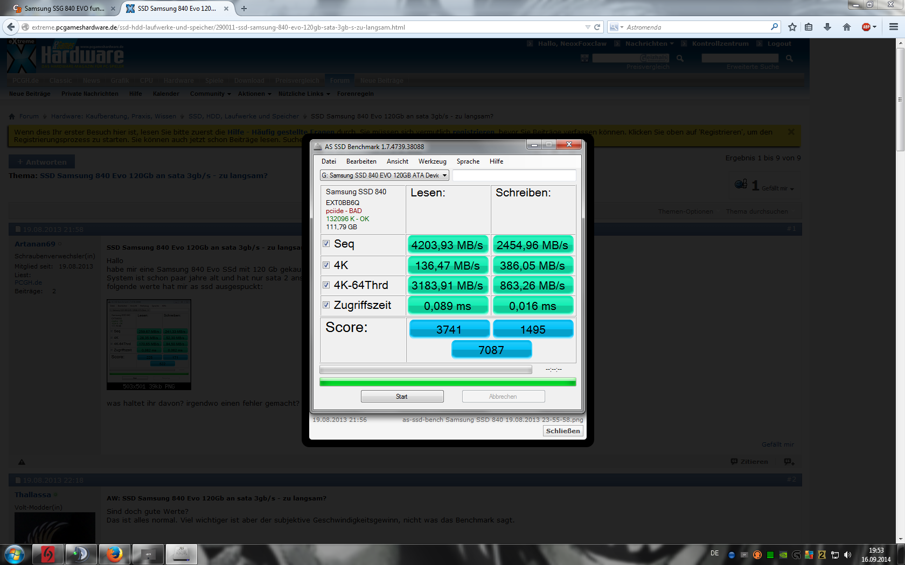Click the report post warning icon
The image size is (905, 565).
tap(22, 462)
